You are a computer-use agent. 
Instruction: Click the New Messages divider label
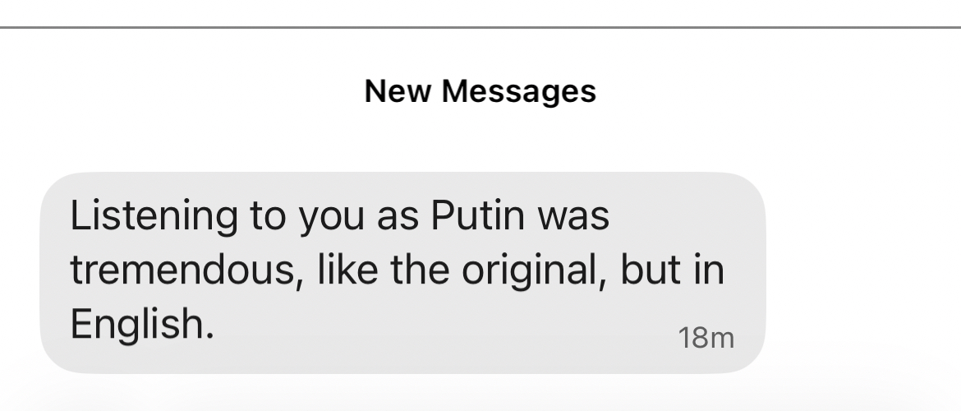click(x=480, y=90)
